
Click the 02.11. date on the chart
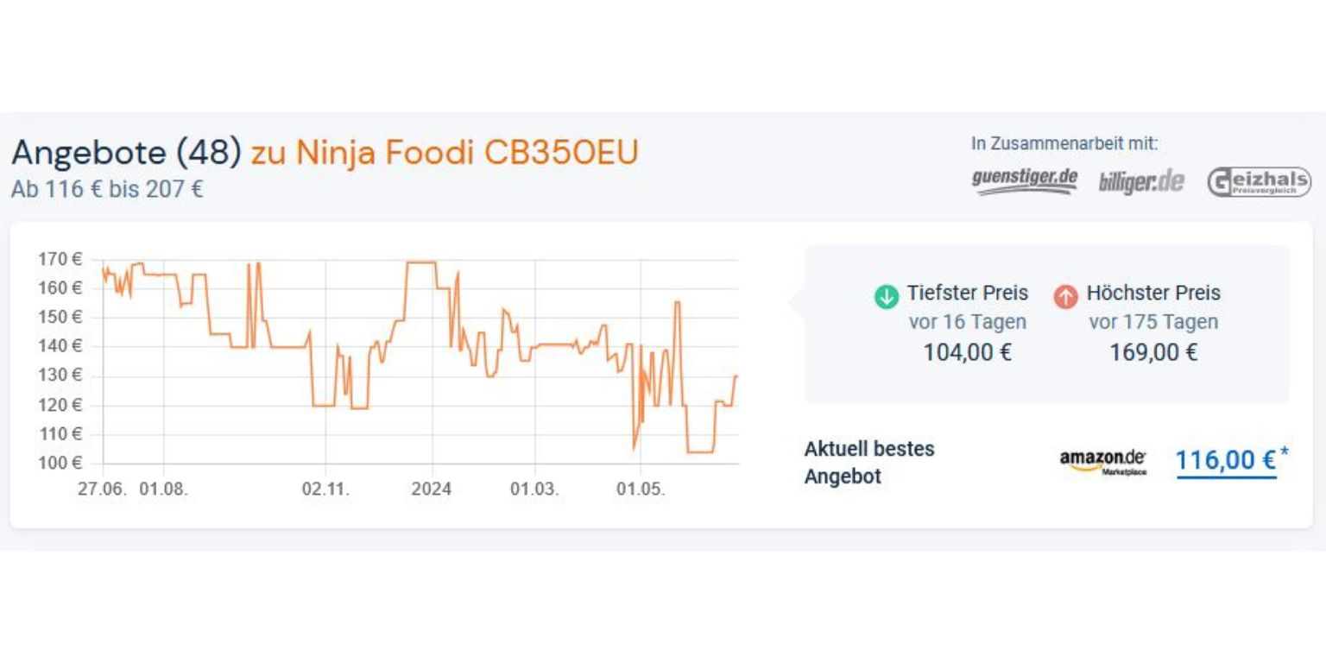click(x=325, y=489)
